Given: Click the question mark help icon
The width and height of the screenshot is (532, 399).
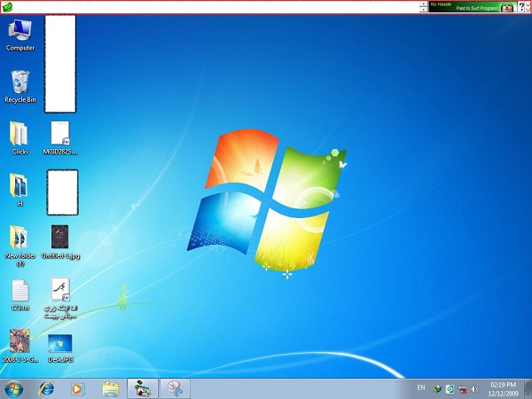Looking at the screenshot, I should tap(520, 6).
